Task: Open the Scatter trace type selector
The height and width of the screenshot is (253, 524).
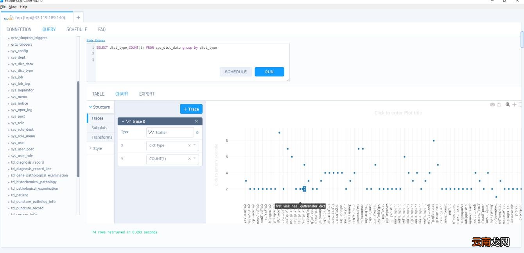Action: (x=170, y=132)
